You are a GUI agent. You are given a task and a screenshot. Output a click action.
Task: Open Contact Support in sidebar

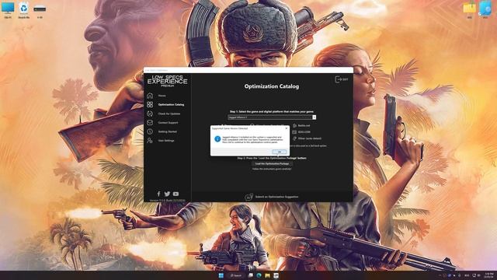pos(168,123)
